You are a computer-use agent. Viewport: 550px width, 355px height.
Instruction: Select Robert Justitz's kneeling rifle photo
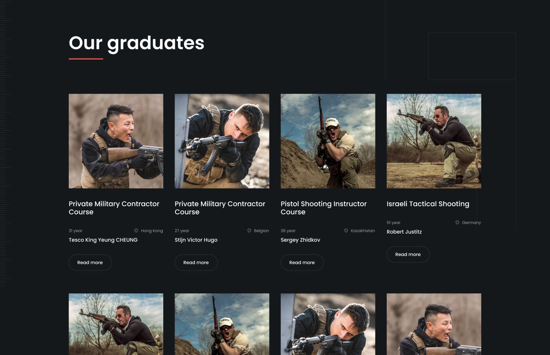[434, 141]
